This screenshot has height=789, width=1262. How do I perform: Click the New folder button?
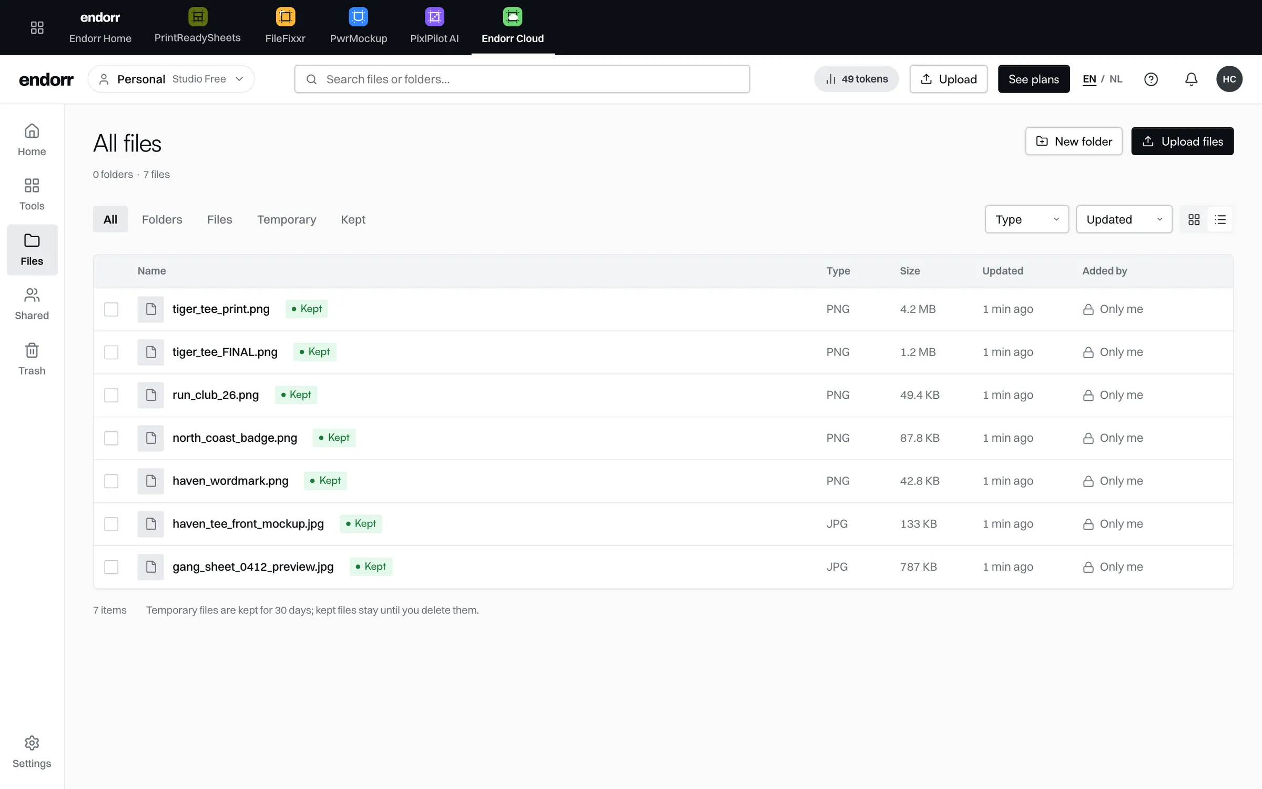pos(1073,141)
